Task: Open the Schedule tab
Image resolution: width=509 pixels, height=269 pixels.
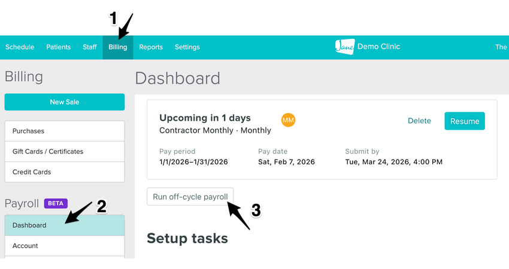Action: coord(20,47)
